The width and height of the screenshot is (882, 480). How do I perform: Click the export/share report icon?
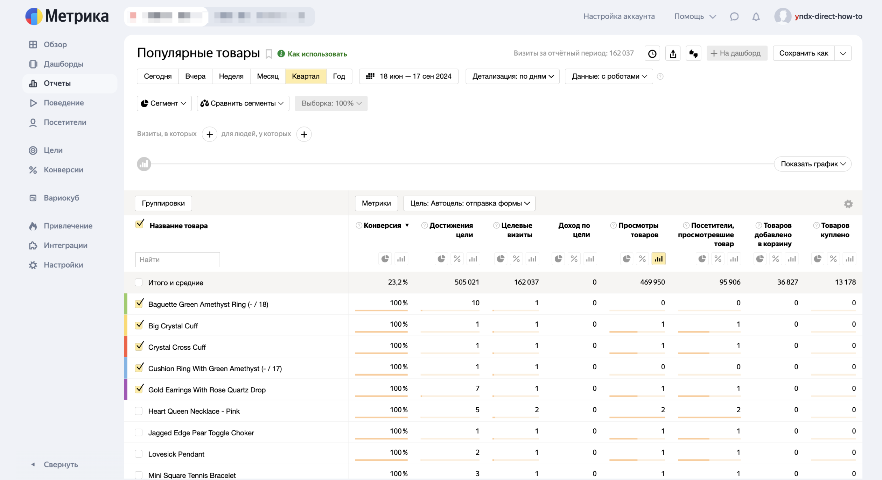point(673,53)
